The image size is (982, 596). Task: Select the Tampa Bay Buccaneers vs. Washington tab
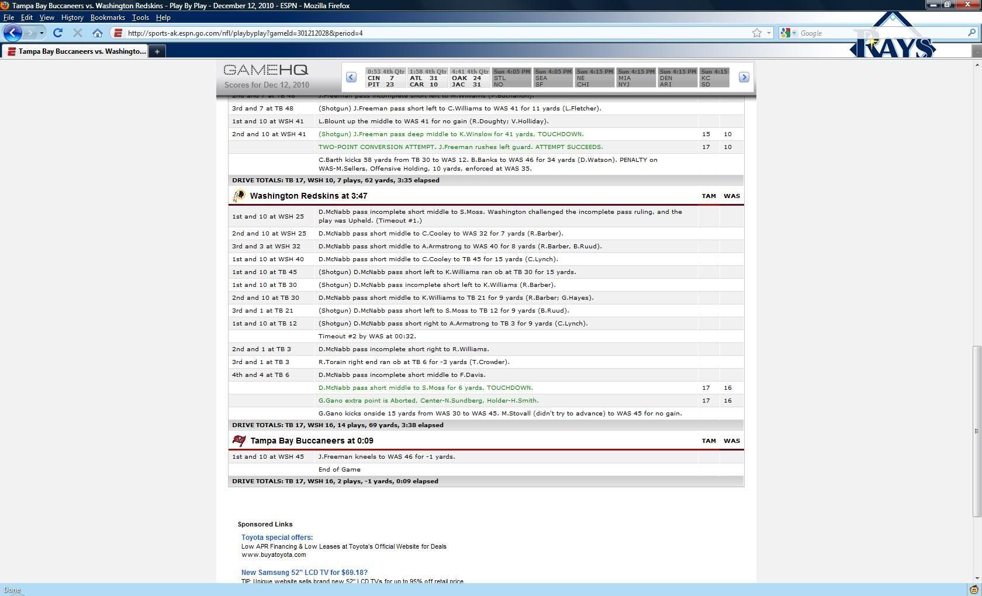click(76, 51)
